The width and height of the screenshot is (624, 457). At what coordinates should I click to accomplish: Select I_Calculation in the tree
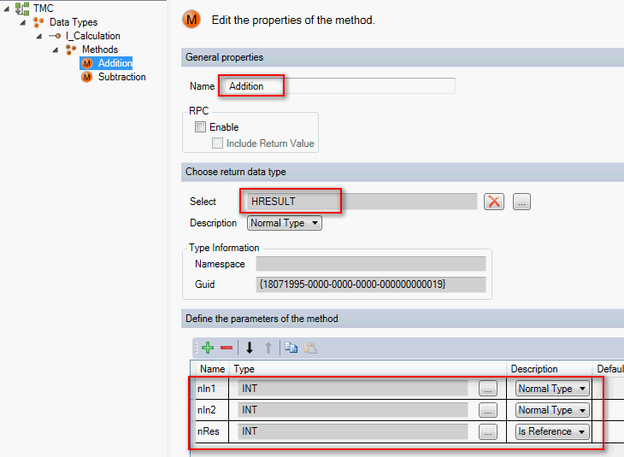(x=93, y=36)
